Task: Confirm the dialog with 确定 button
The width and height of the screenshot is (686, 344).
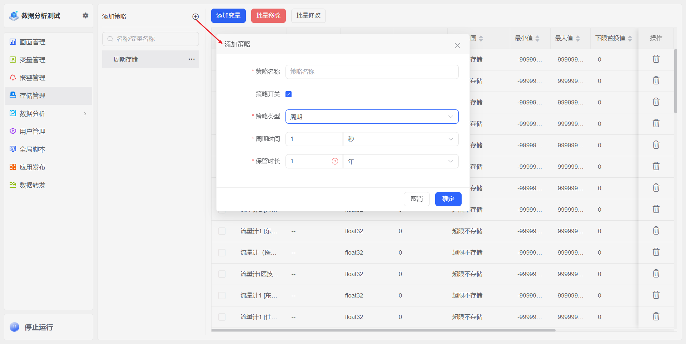Action: pos(448,199)
